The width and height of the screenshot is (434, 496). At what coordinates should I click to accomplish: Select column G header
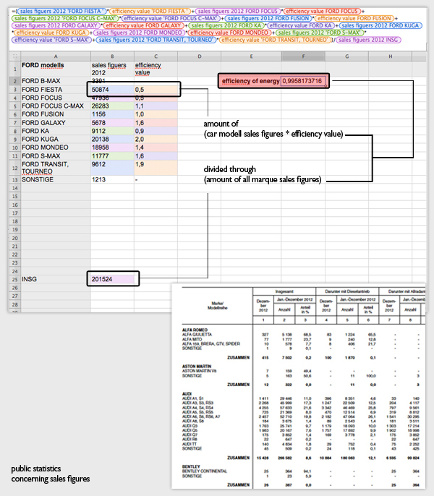(347, 56)
